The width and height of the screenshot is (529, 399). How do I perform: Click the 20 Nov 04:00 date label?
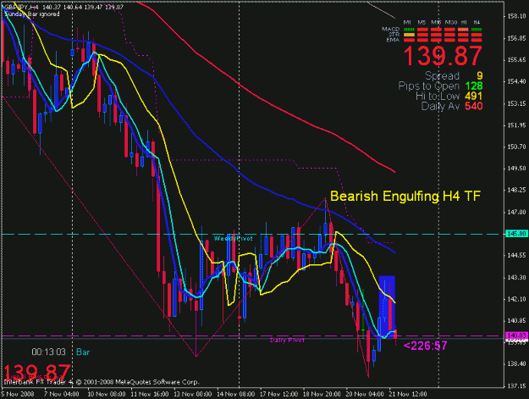pos(365,394)
